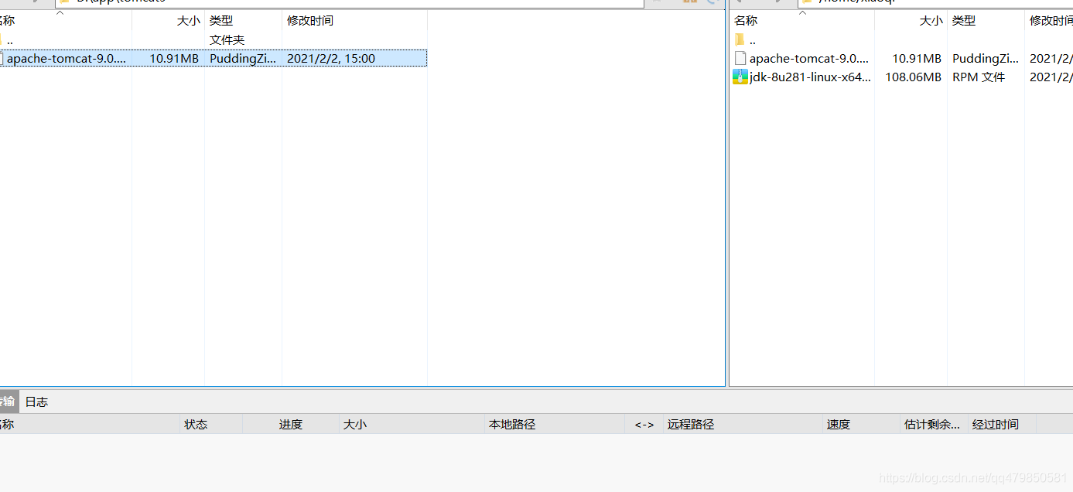Click the 进度 transfer column header
Screen dimensions: 1073x492
tap(291, 424)
